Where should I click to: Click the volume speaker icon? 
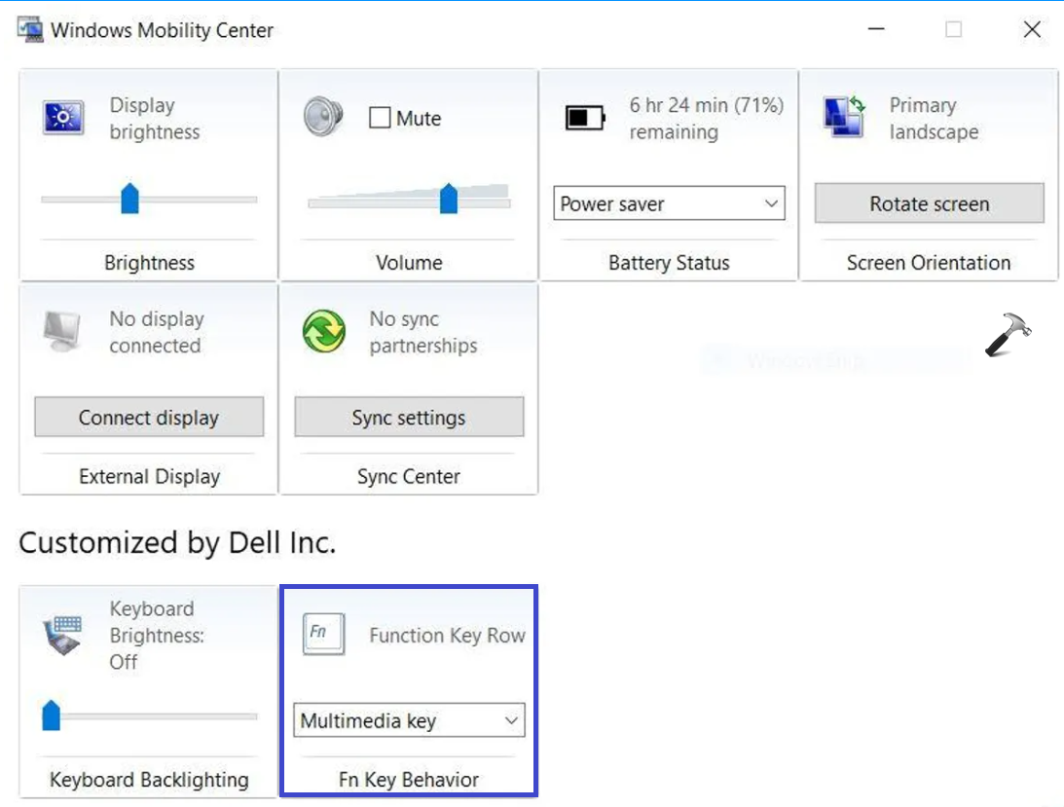tap(323, 117)
